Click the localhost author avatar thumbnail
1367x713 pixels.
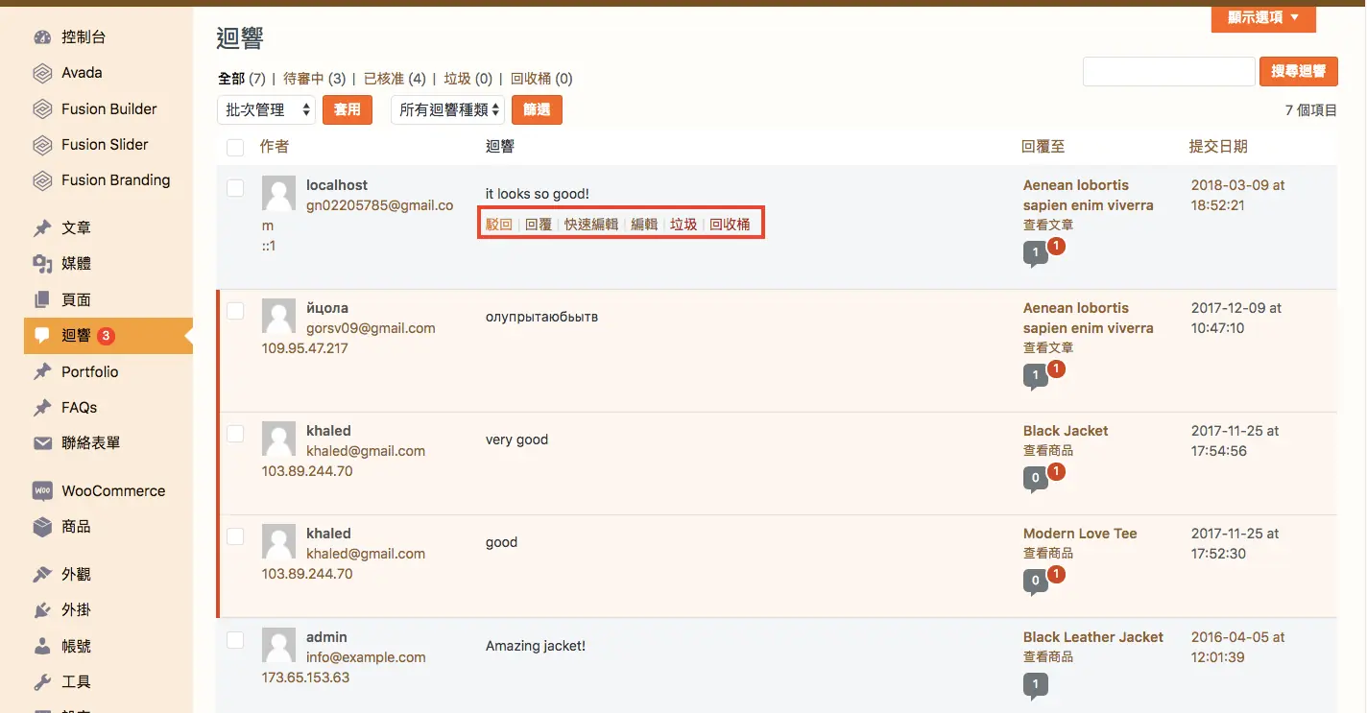pyautogui.click(x=279, y=193)
